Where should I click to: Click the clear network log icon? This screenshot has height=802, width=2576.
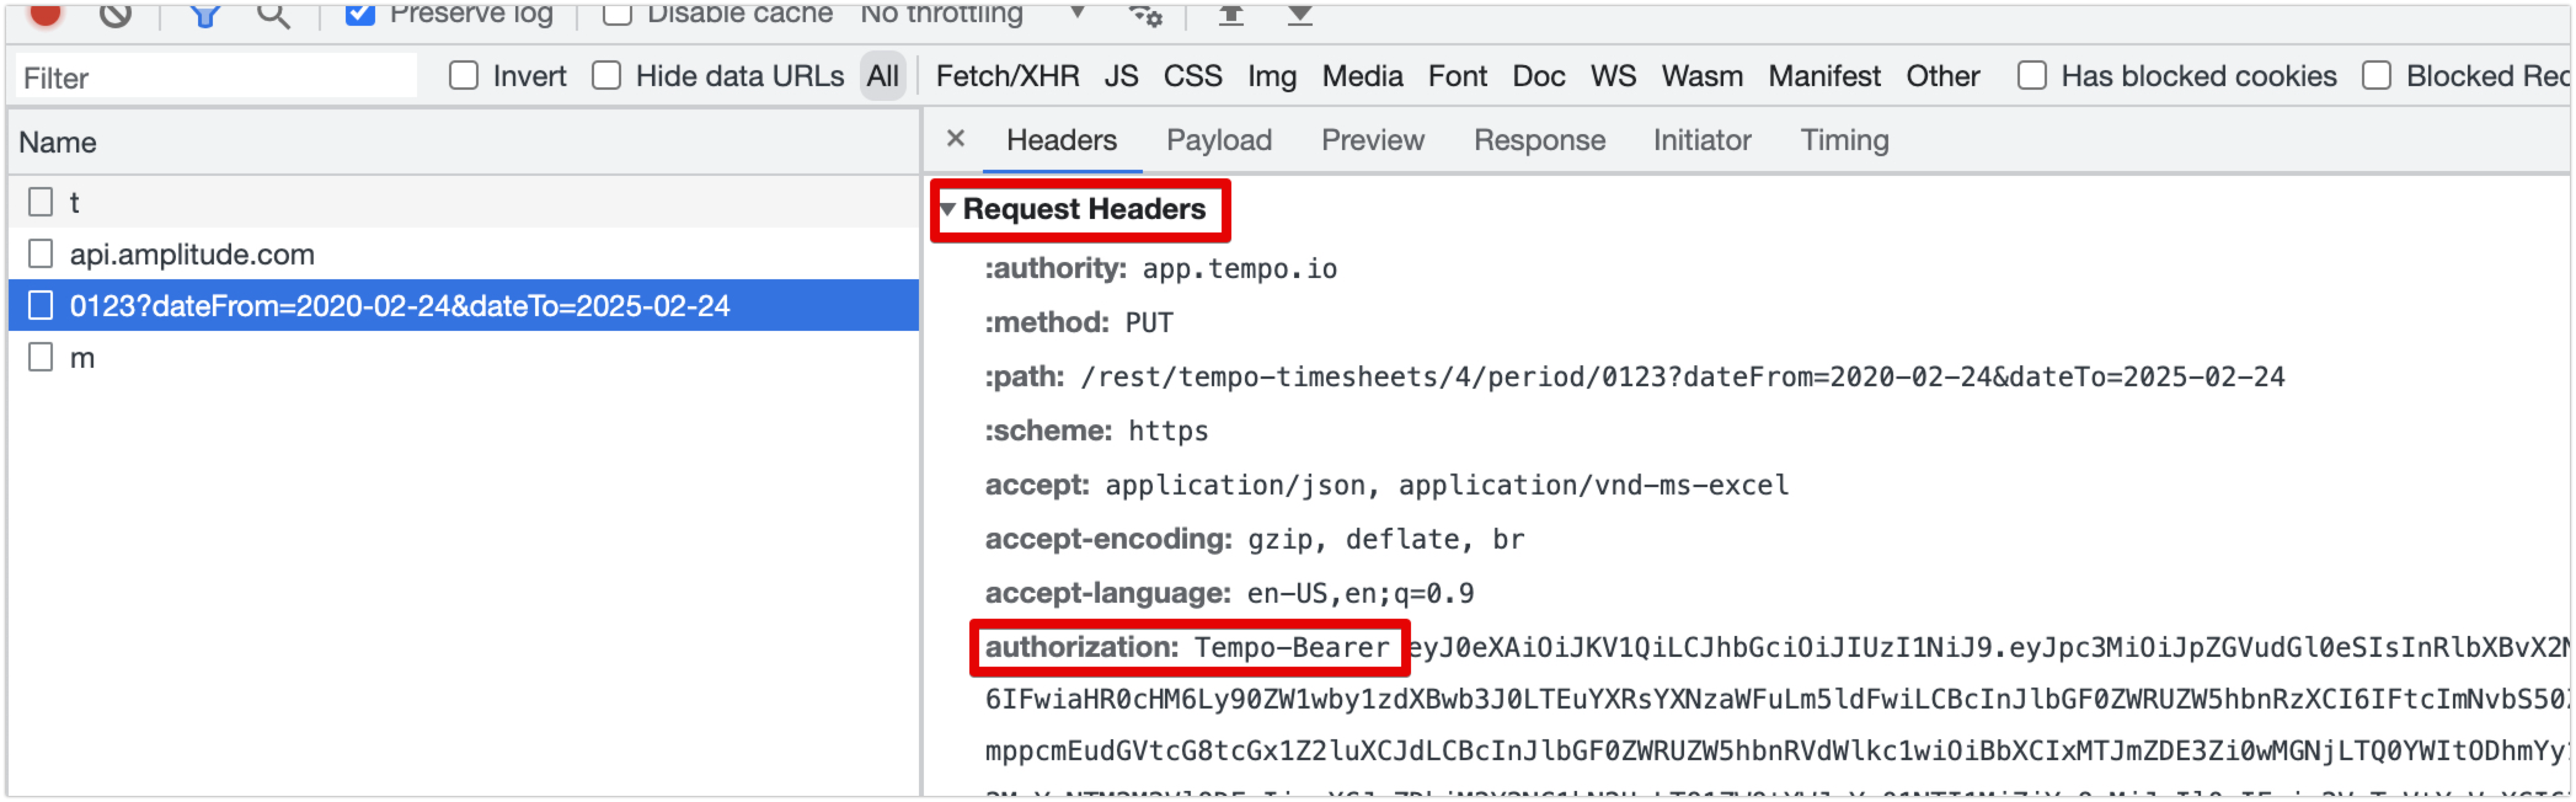coord(116,13)
